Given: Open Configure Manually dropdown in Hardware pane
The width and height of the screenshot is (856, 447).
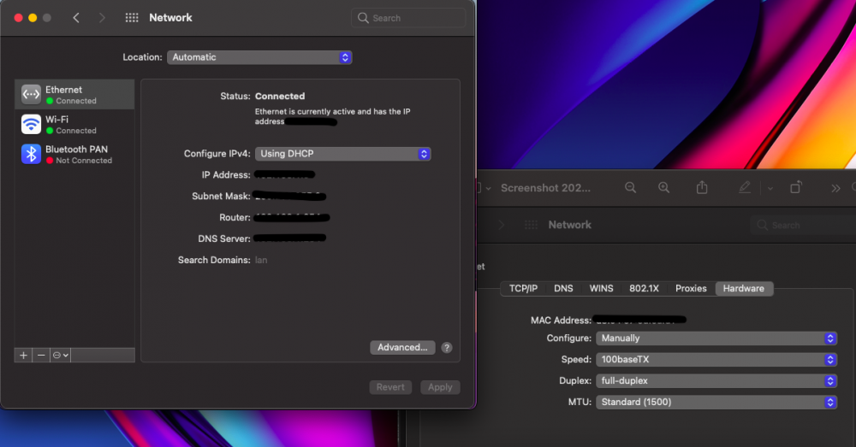Looking at the screenshot, I should tap(716, 338).
